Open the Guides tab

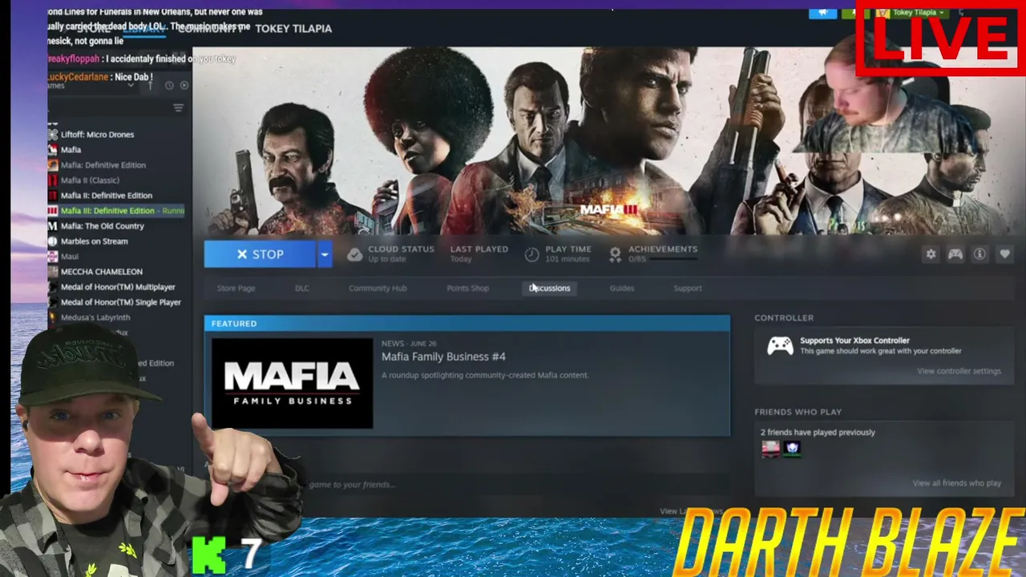click(622, 288)
